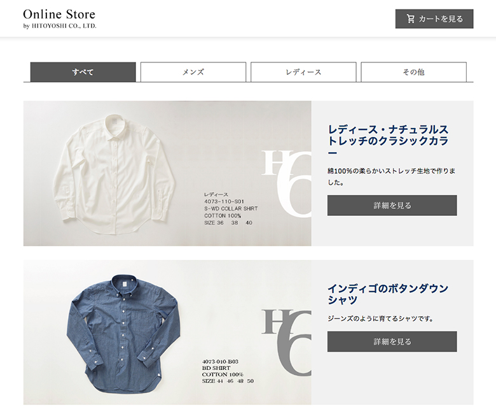Open the その他 tab
This screenshot has height=414, width=496.
(413, 72)
